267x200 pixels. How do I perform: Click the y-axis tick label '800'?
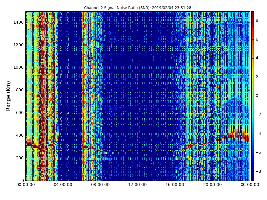coord(20,90)
